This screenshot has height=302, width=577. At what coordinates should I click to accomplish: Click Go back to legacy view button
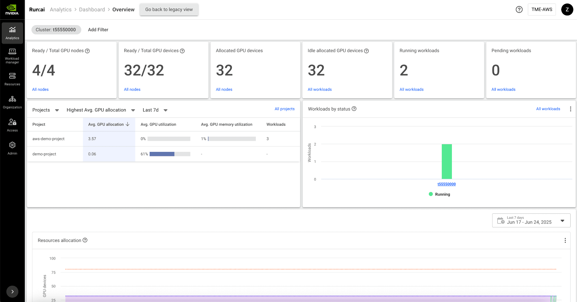click(x=169, y=10)
